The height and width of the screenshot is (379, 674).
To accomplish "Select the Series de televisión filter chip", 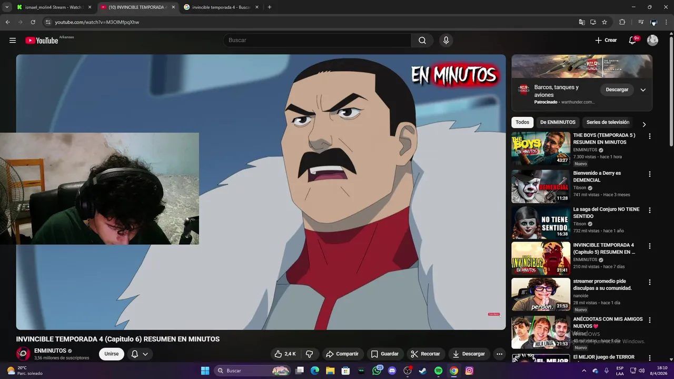I will [608, 122].
